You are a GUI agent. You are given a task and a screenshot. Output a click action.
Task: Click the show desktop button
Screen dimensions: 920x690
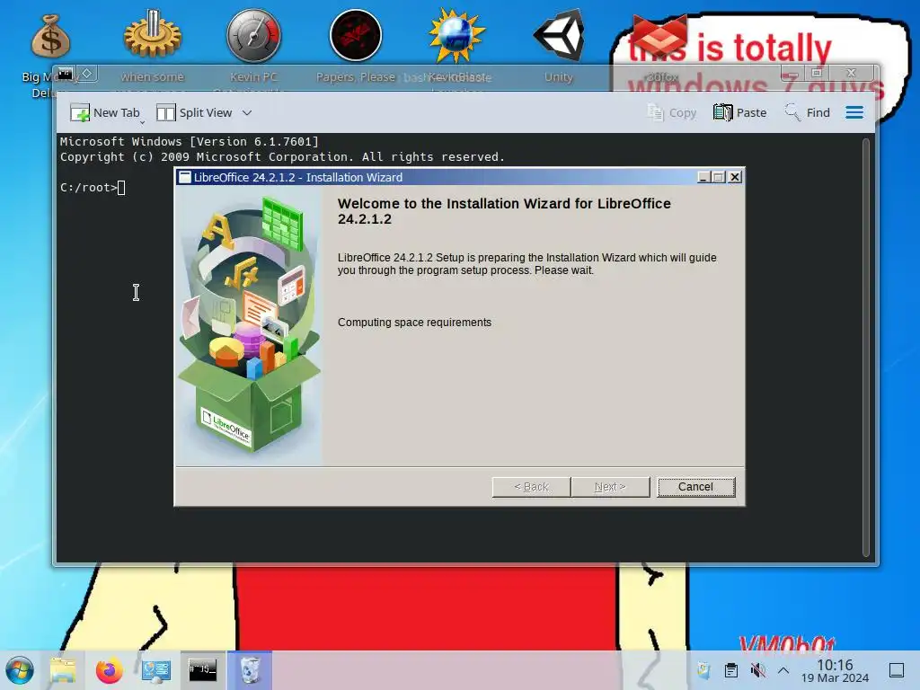pos(897,670)
